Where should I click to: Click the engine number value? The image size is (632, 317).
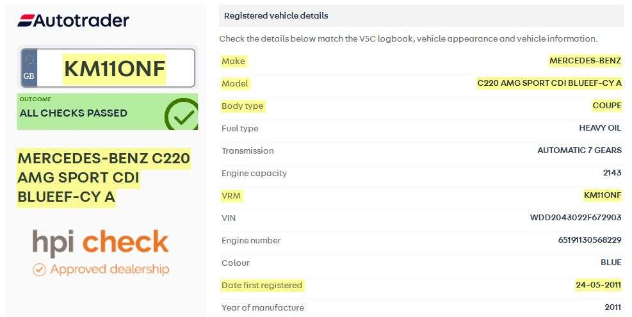click(x=590, y=240)
